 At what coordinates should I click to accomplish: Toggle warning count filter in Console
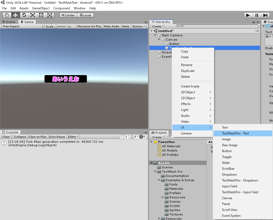pos(133,137)
